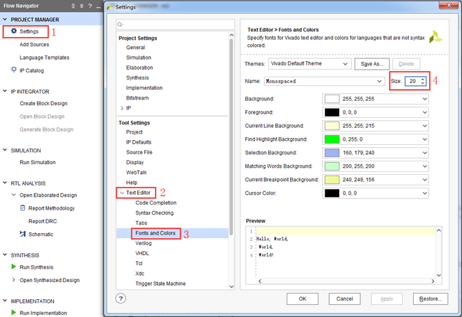Click the Find Highlight green swatch
The height and width of the screenshot is (317, 462).
tap(332, 139)
